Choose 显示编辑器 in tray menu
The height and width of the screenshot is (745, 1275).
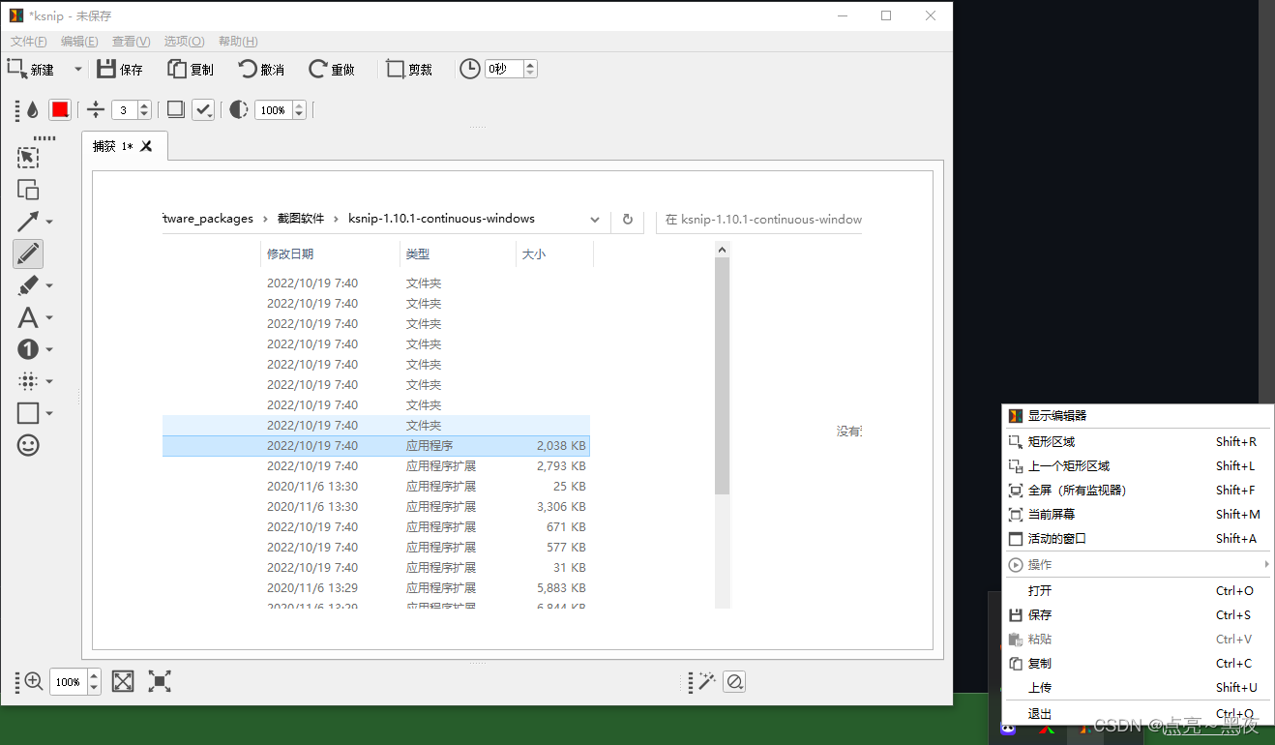[1137, 416]
